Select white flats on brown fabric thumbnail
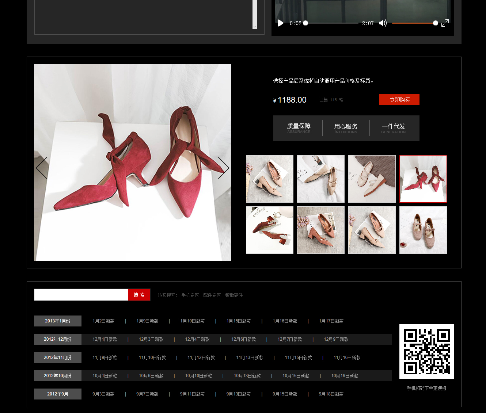Viewport: 486px width, 413px height. tap(372, 179)
